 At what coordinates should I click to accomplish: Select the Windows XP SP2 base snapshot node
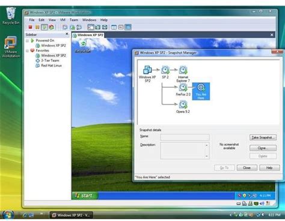coord(147,74)
